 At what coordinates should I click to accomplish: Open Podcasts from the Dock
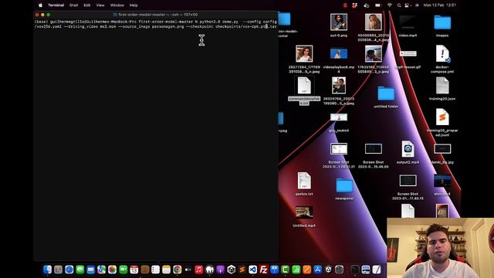click(x=220, y=270)
